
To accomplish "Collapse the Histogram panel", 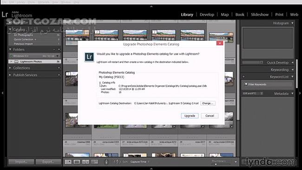I will pos(292,23).
